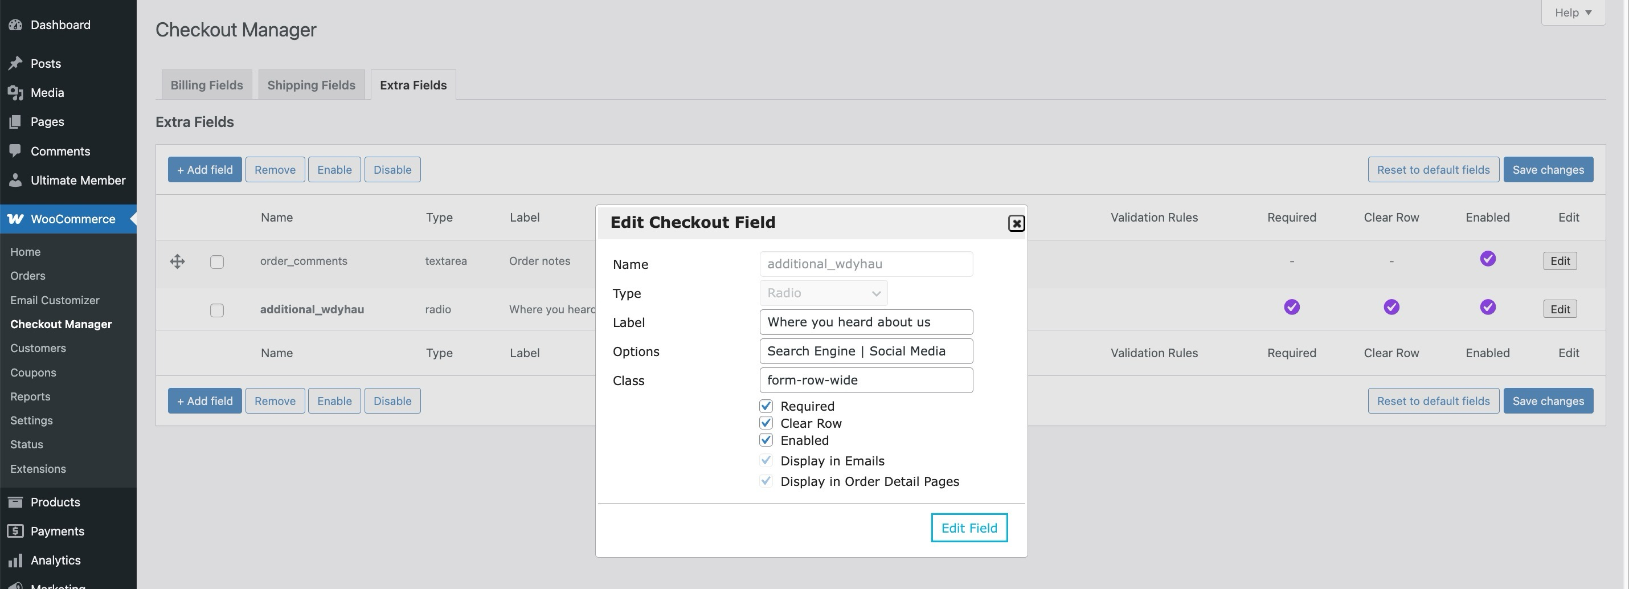Viewport: 1629px width, 589px height.
Task: Click the Posts pushpin icon
Action: click(16, 63)
